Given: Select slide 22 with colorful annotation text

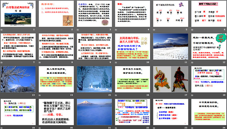Looking at the screenshot, I should (x=132, y=112).
